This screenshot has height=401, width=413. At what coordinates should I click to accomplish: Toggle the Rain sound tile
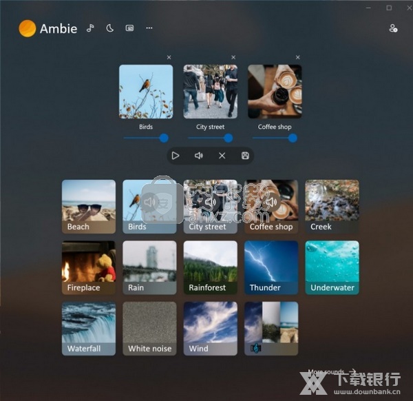[149, 267]
